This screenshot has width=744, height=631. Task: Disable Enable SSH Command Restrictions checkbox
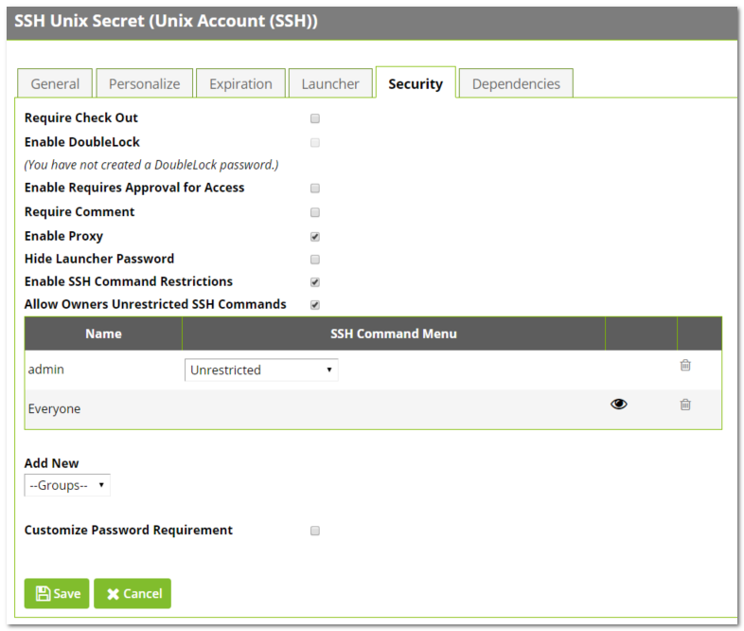point(315,282)
